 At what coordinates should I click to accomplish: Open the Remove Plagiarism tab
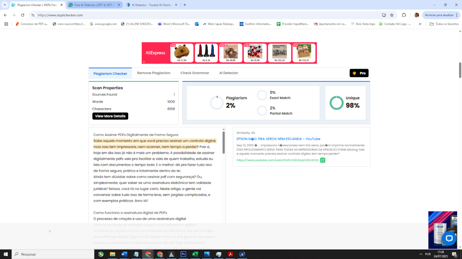[x=154, y=73]
